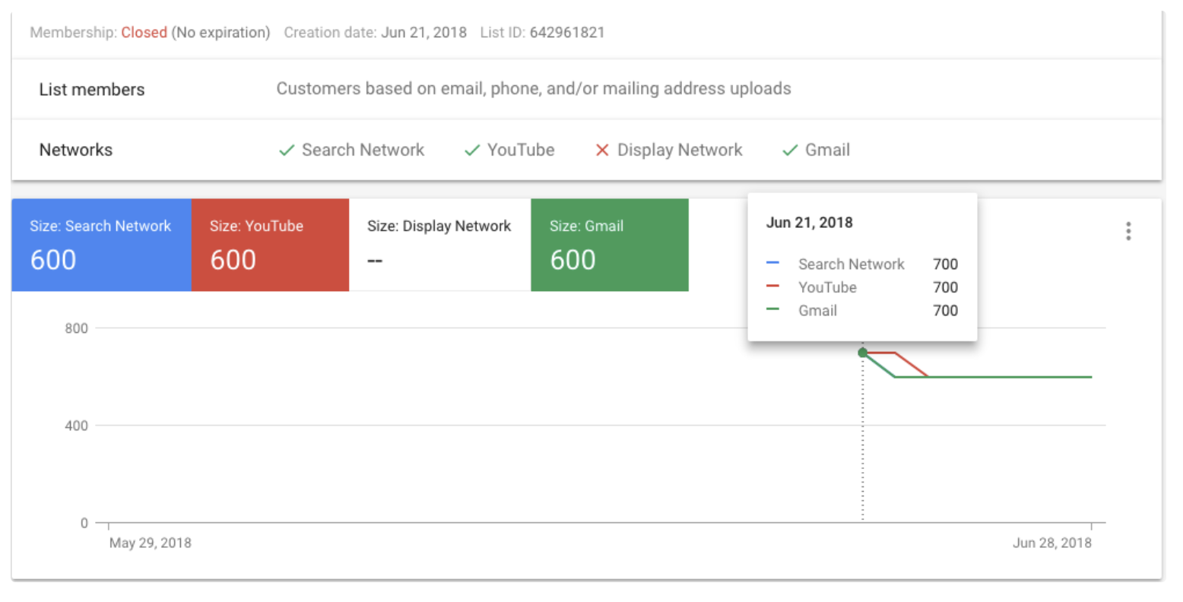This screenshot has height=602, width=1183.
Task: Click the red X beside Display Network
Action: click(x=602, y=150)
